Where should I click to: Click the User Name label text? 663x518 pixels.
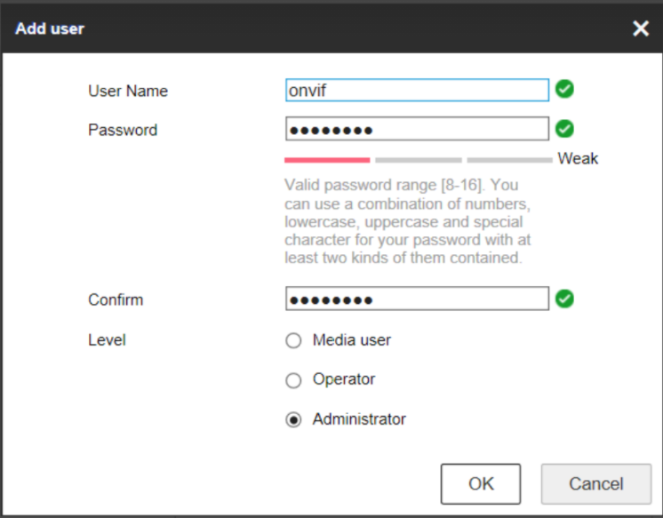(x=128, y=91)
